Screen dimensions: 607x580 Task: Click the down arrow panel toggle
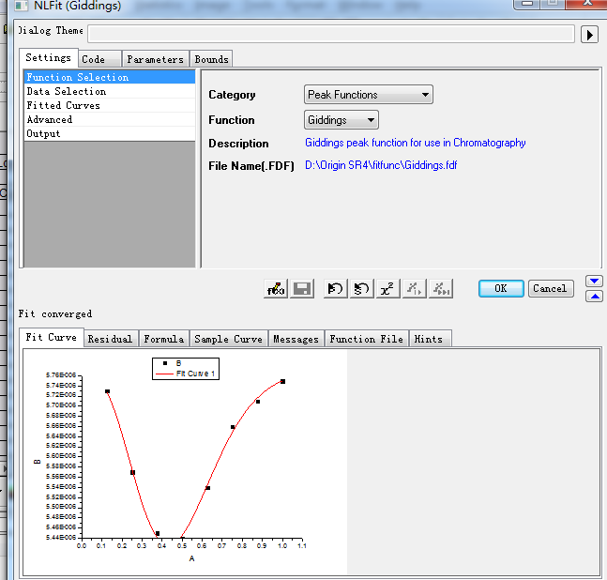click(594, 282)
